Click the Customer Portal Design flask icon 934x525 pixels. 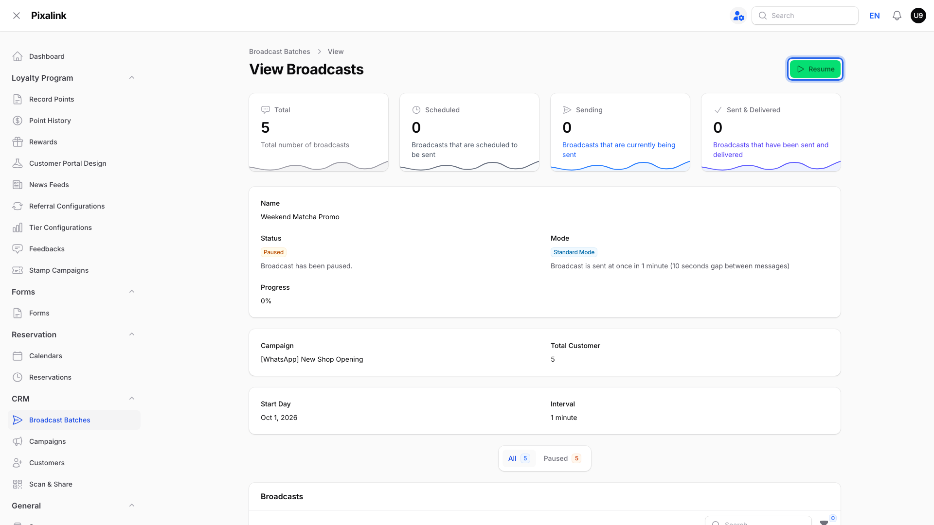click(x=18, y=163)
